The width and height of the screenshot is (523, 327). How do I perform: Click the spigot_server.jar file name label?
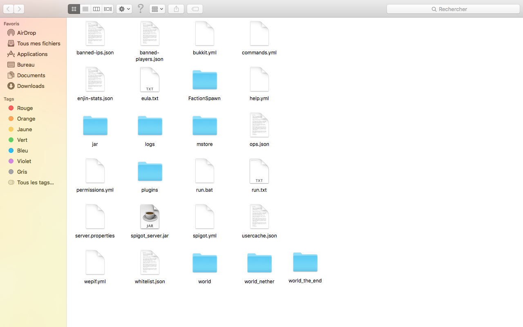(150, 236)
